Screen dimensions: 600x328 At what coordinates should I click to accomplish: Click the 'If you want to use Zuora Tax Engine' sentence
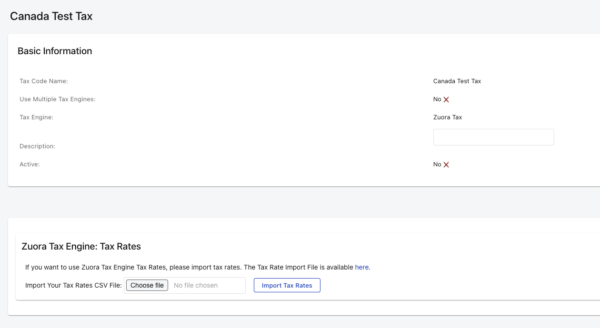click(198, 267)
